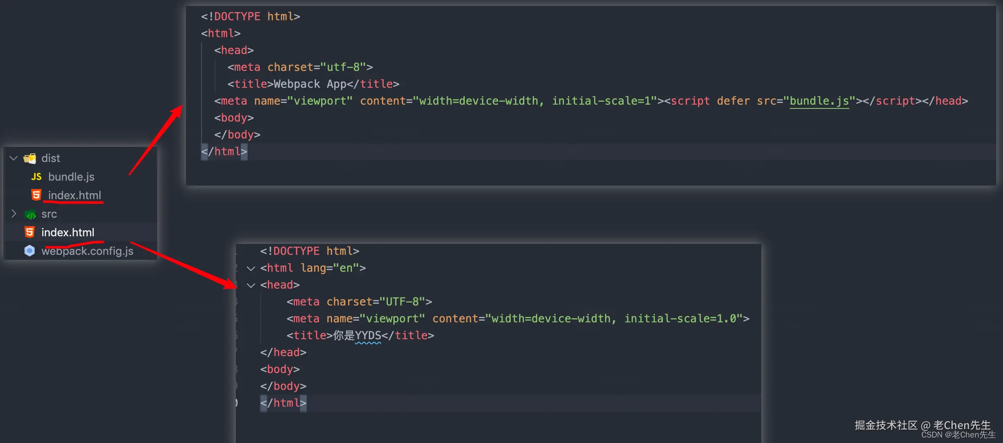This screenshot has width=1003, height=443.
Task: Click the HTML5 icon of dist index.html
Action: pos(36,195)
